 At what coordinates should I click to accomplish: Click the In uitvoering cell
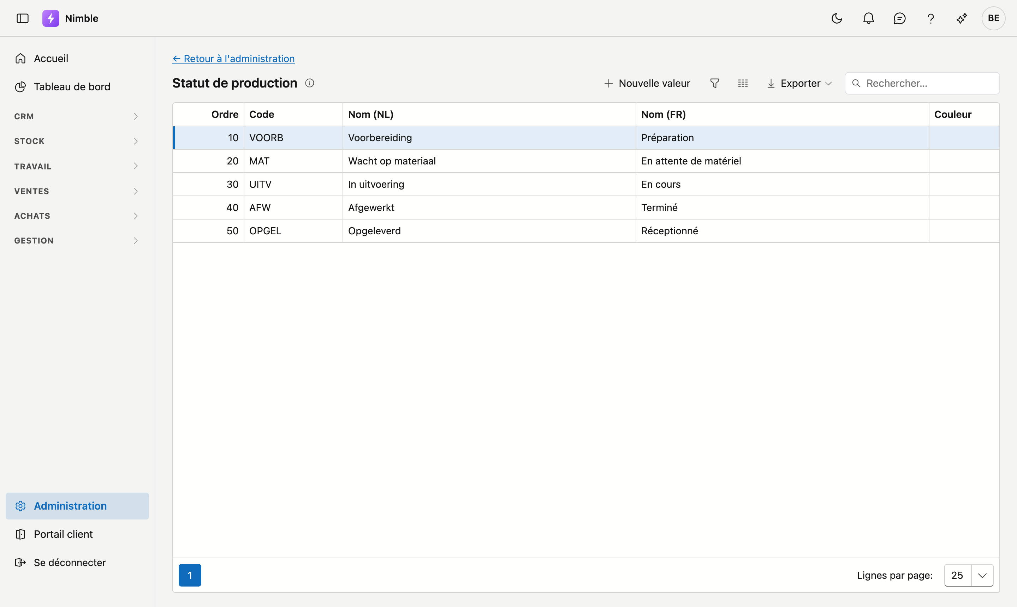[489, 185]
